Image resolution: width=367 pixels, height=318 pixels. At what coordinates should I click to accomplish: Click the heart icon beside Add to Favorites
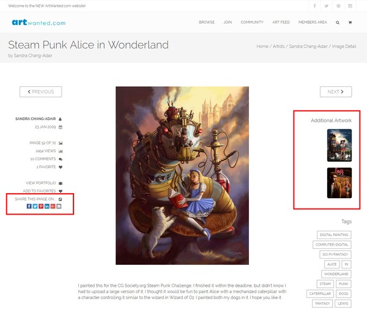[61, 191]
